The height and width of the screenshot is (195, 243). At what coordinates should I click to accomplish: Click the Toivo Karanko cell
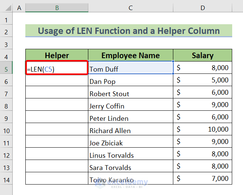click(130, 180)
